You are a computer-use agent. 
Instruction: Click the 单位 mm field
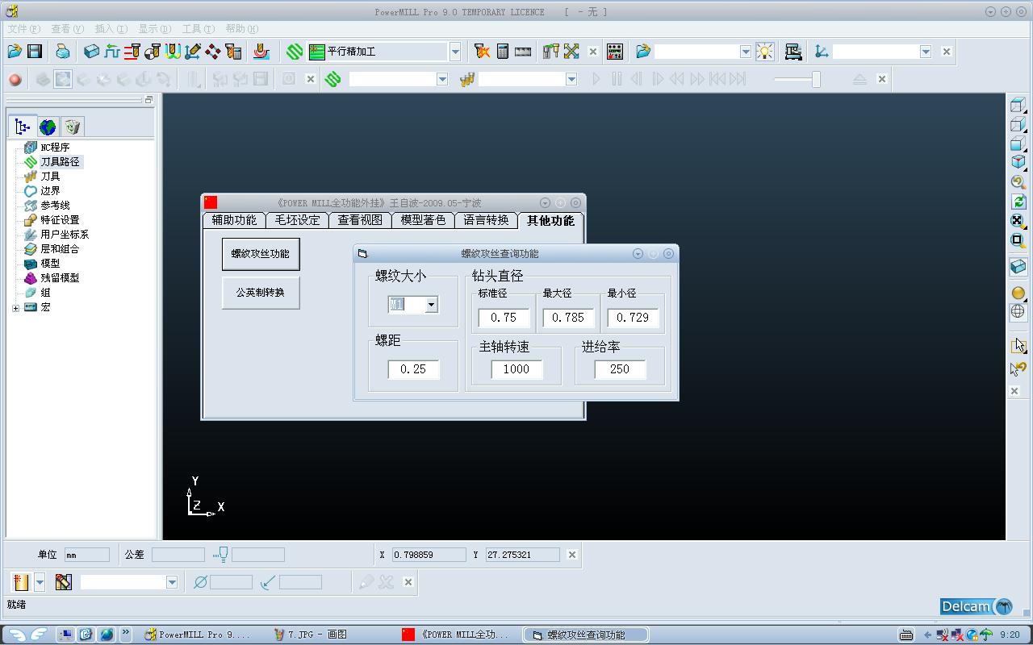(87, 555)
